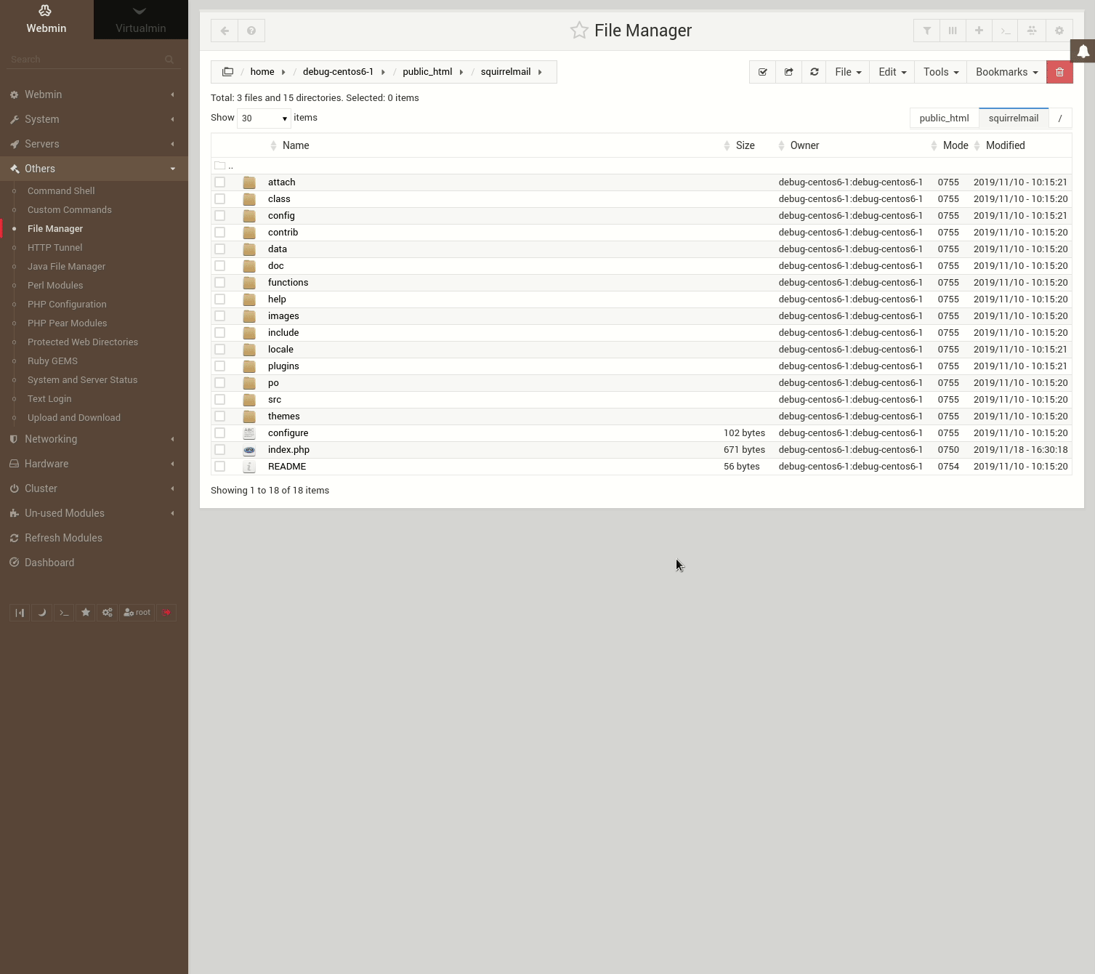Viewport: 1095px width, 974px height.
Task: Open the File dropdown menu
Action: [848, 72]
